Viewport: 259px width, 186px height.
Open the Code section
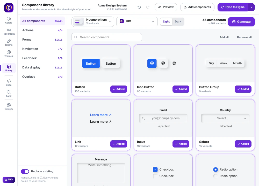pyautogui.click(x=9, y=83)
